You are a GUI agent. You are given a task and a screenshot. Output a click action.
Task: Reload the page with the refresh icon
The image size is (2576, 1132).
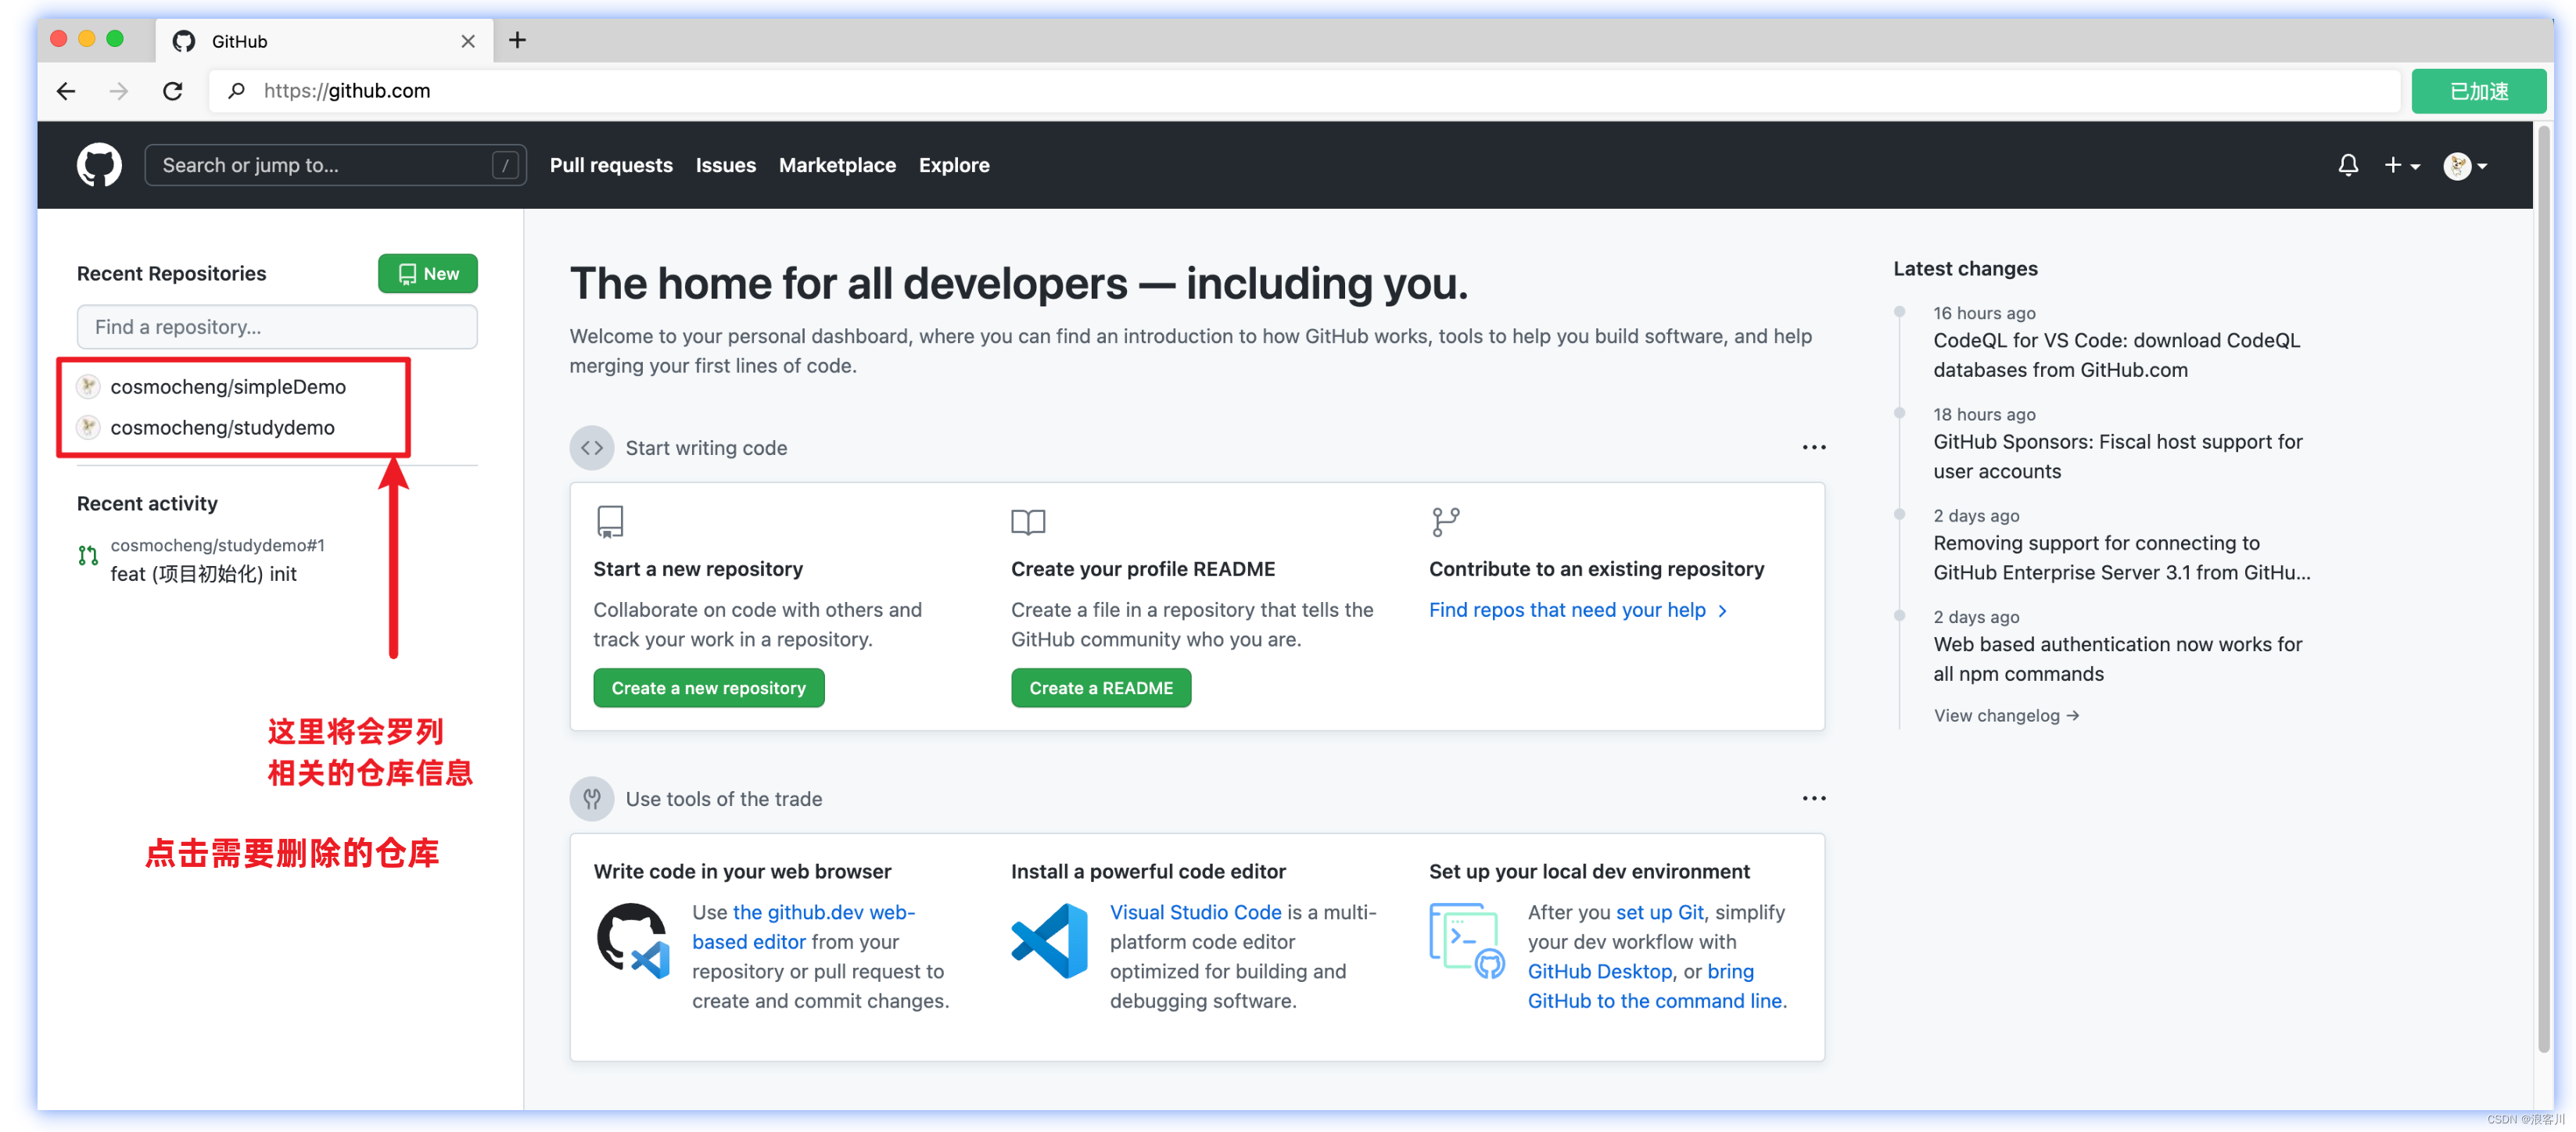tap(172, 91)
